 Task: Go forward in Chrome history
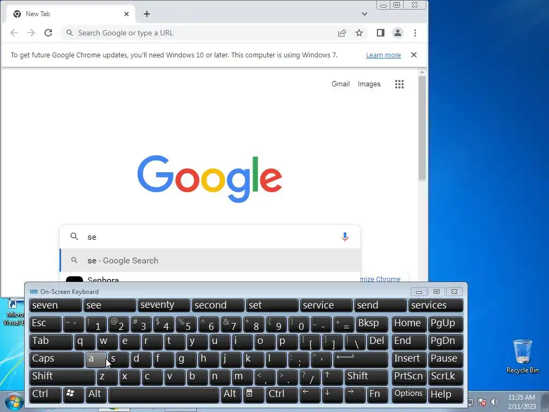[31, 33]
